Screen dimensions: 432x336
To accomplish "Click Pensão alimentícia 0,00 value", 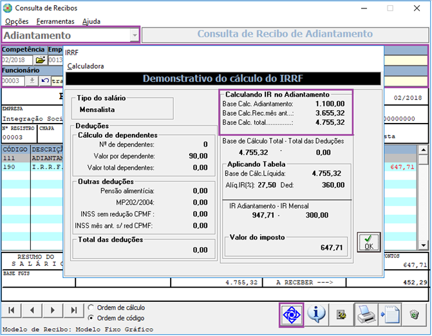I will [200, 191].
